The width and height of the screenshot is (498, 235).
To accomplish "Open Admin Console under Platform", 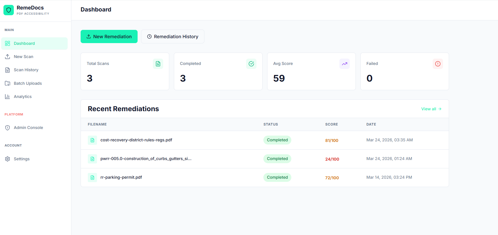I will (x=35, y=128).
